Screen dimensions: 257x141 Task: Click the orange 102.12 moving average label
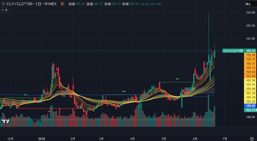(250, 67)
